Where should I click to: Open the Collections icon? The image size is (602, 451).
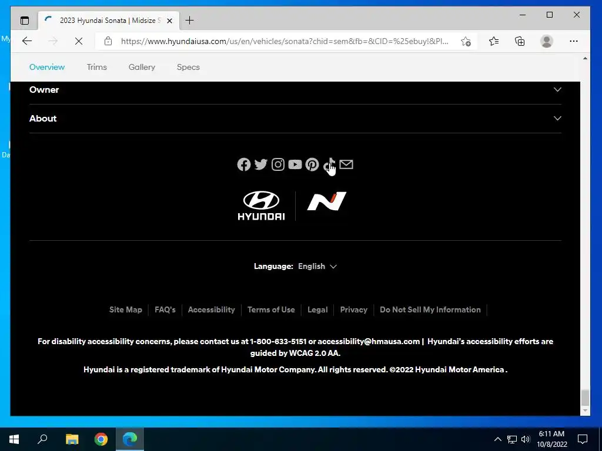click(x=520, y=41)
